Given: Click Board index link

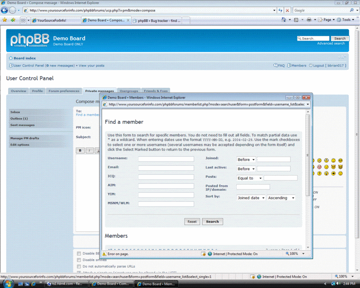Looking at the screenshot, I should pos(25,58).
